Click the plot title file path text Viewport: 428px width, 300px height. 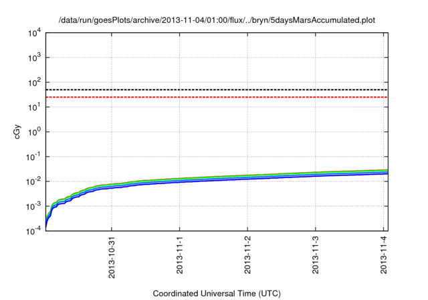(x=217, y=20)
